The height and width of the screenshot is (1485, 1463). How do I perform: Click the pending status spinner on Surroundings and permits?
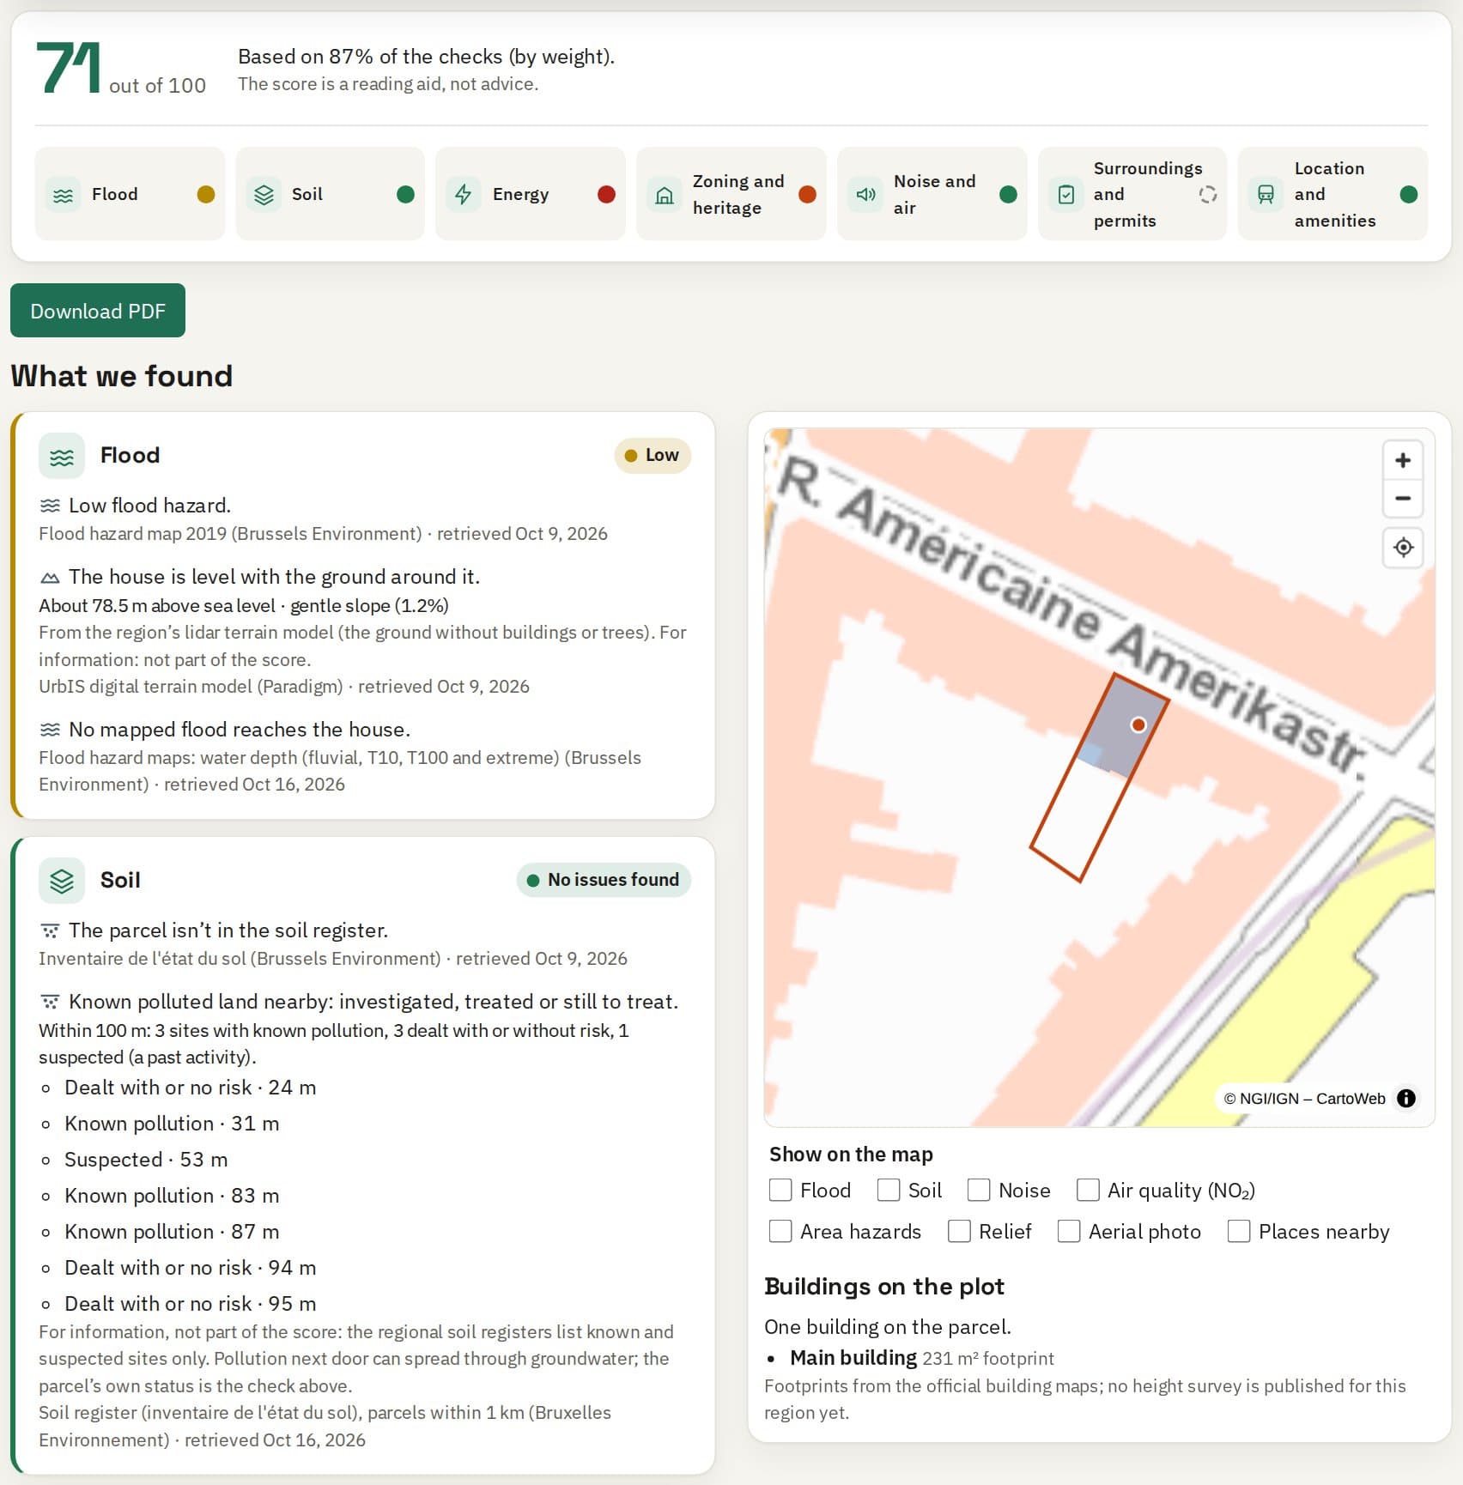(1208, 195)
